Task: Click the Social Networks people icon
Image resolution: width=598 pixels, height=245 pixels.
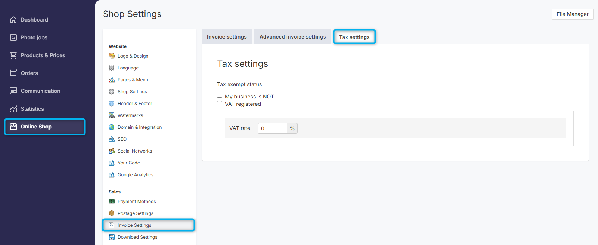Action: click(x=112, y=151)
